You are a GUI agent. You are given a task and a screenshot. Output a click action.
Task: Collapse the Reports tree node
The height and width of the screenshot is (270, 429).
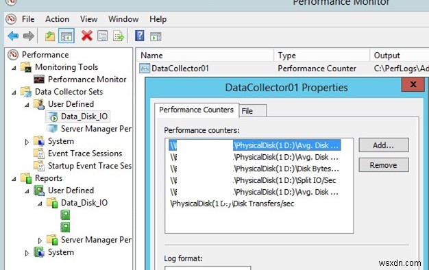14,179
